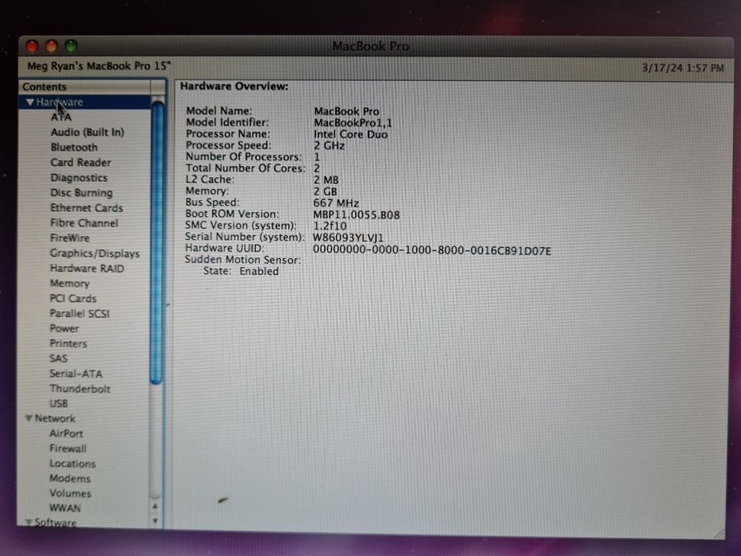Open Thunderbolt hardware info

click(x=80, y=388)
